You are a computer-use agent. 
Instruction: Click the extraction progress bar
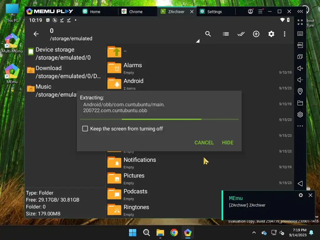159,119
